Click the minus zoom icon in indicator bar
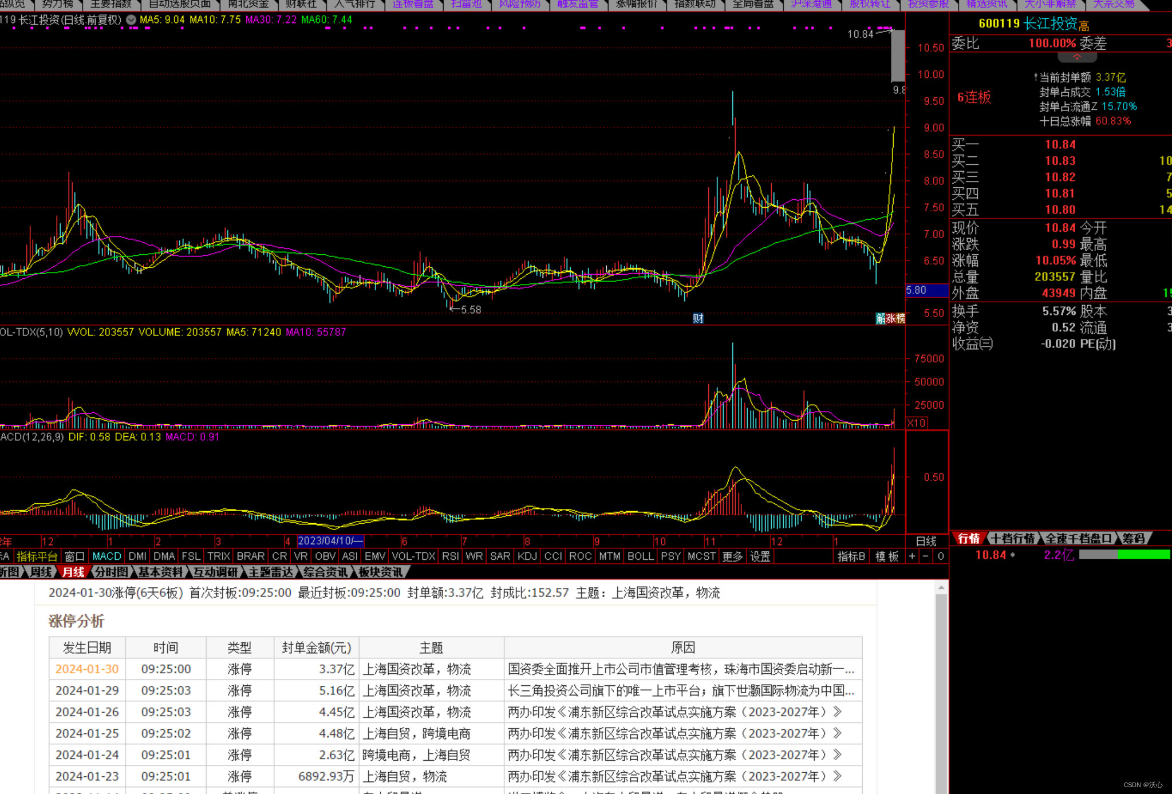 click(925, 556)
